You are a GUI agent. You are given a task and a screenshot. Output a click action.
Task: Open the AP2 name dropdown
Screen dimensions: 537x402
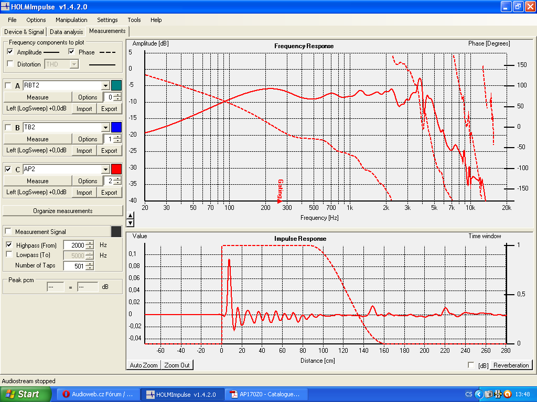tap(105, 169)
